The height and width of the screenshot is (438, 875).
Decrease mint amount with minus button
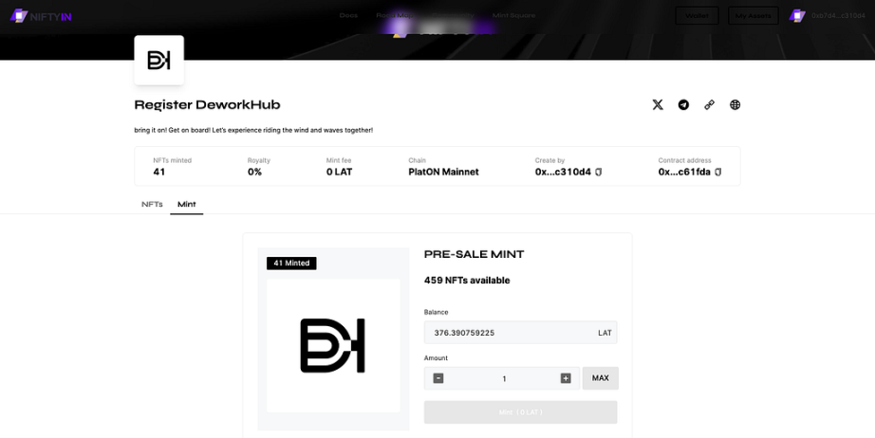click(x=438, y=378)
